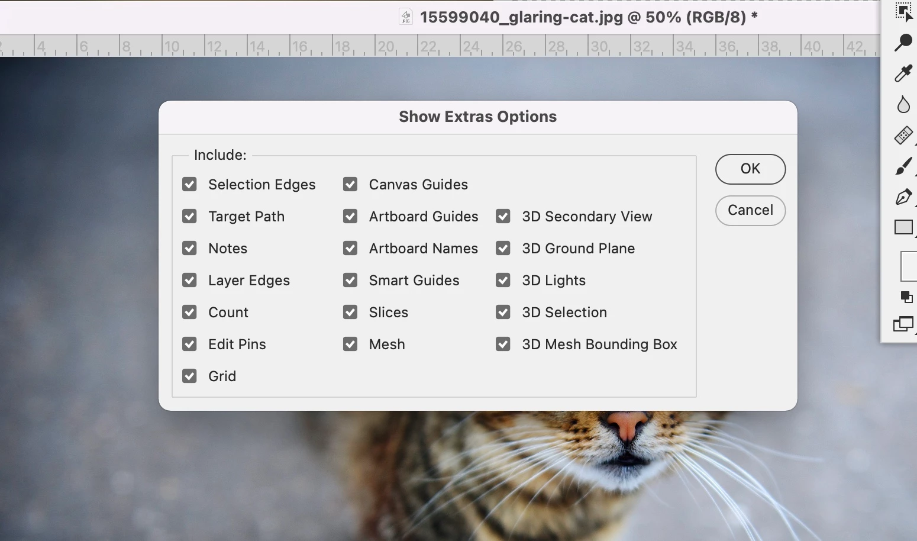
Task: Uncheck the Canvas Guides checkbox
Action: pos(350,185)
